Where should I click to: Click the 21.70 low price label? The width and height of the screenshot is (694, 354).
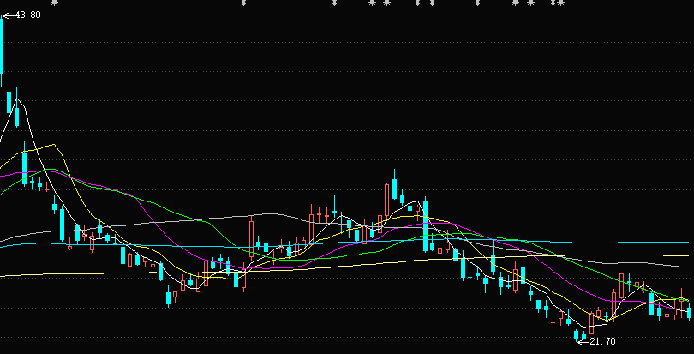[x=602, y=342]
